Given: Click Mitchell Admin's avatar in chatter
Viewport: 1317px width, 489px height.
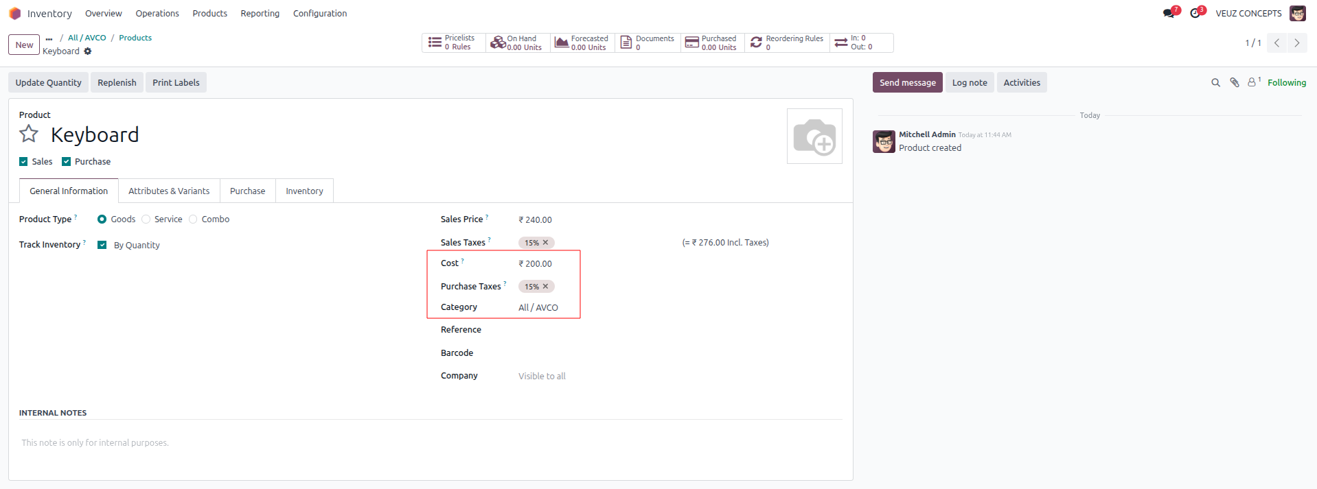Looking at the screenshot, I should click(x=884, y=141).
